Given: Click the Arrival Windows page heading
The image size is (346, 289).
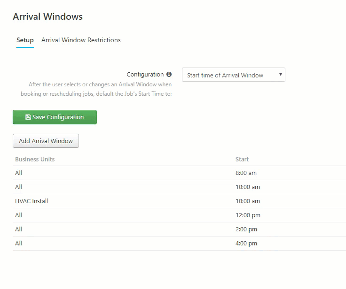Looking at the screenshot, I should (47, 16).
